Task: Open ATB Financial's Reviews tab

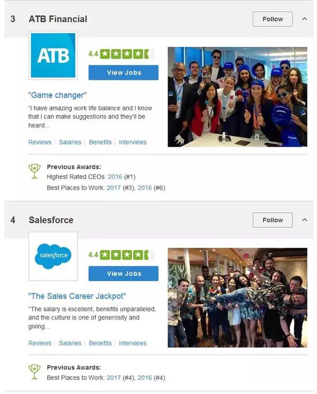Action: pyautogui.click(x=40, y=142)
